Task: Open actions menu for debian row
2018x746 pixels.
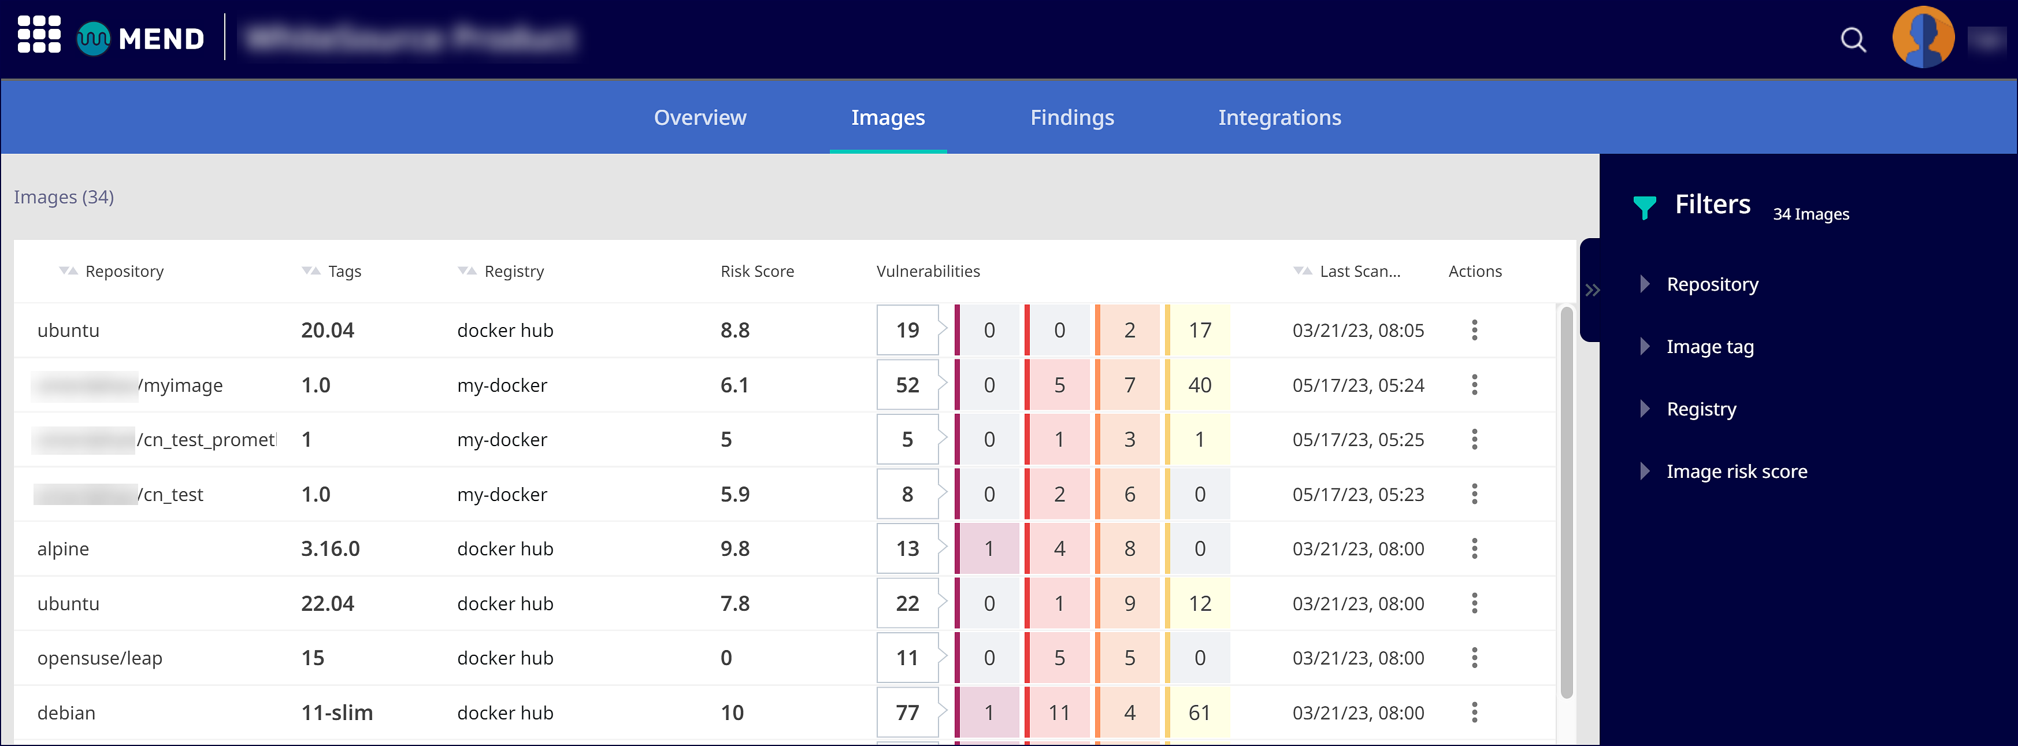Action: [x=1474, y=712]
